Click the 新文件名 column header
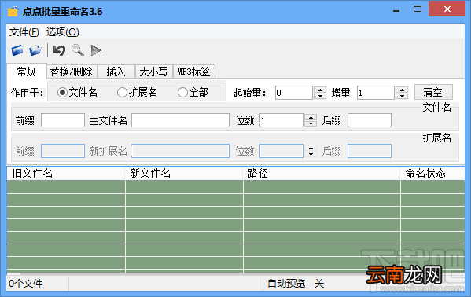The width and height of the screenshot is (471, 297). pos(183,174)
